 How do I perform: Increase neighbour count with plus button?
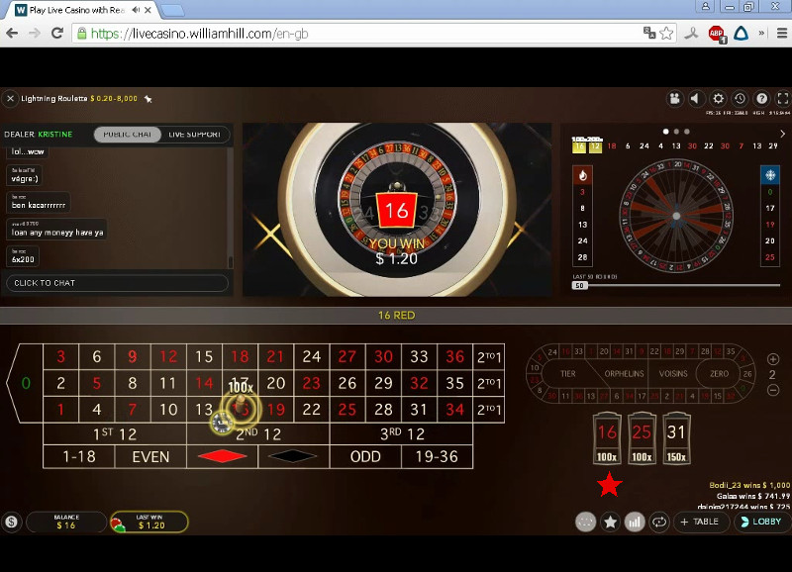pyautogui.click(x=773, y=359)
